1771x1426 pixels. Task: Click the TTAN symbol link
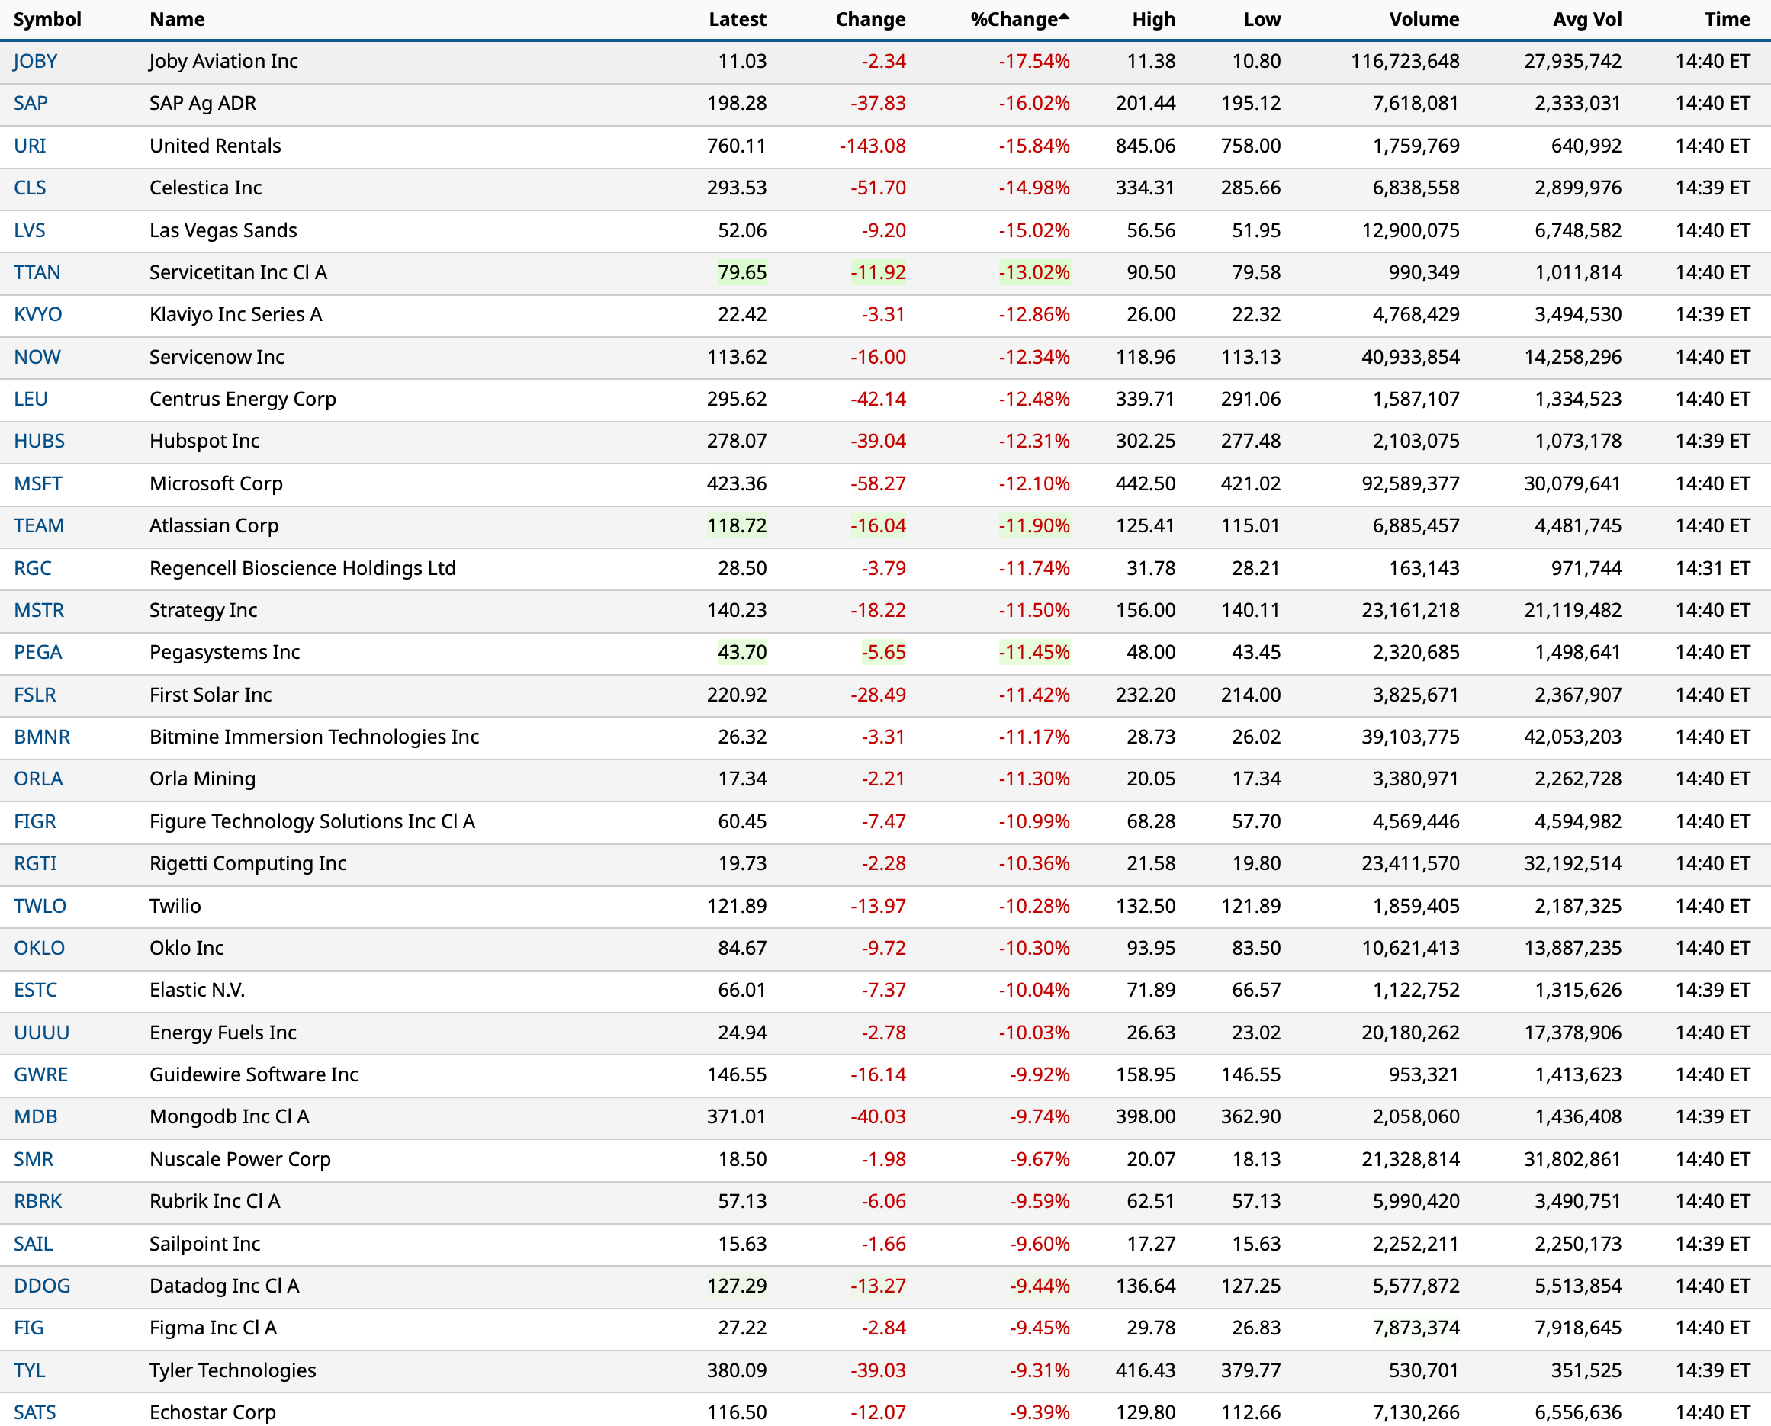[x=37, y=273]
